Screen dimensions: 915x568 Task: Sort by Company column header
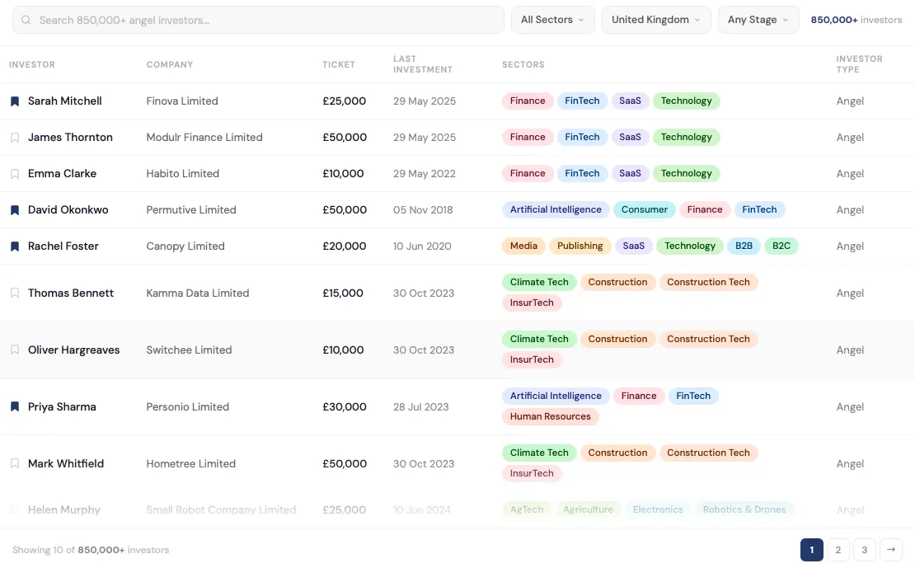[170, 64]
